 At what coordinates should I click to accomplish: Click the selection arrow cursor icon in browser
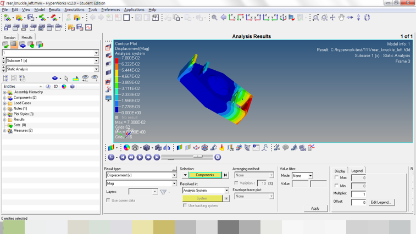66,79
